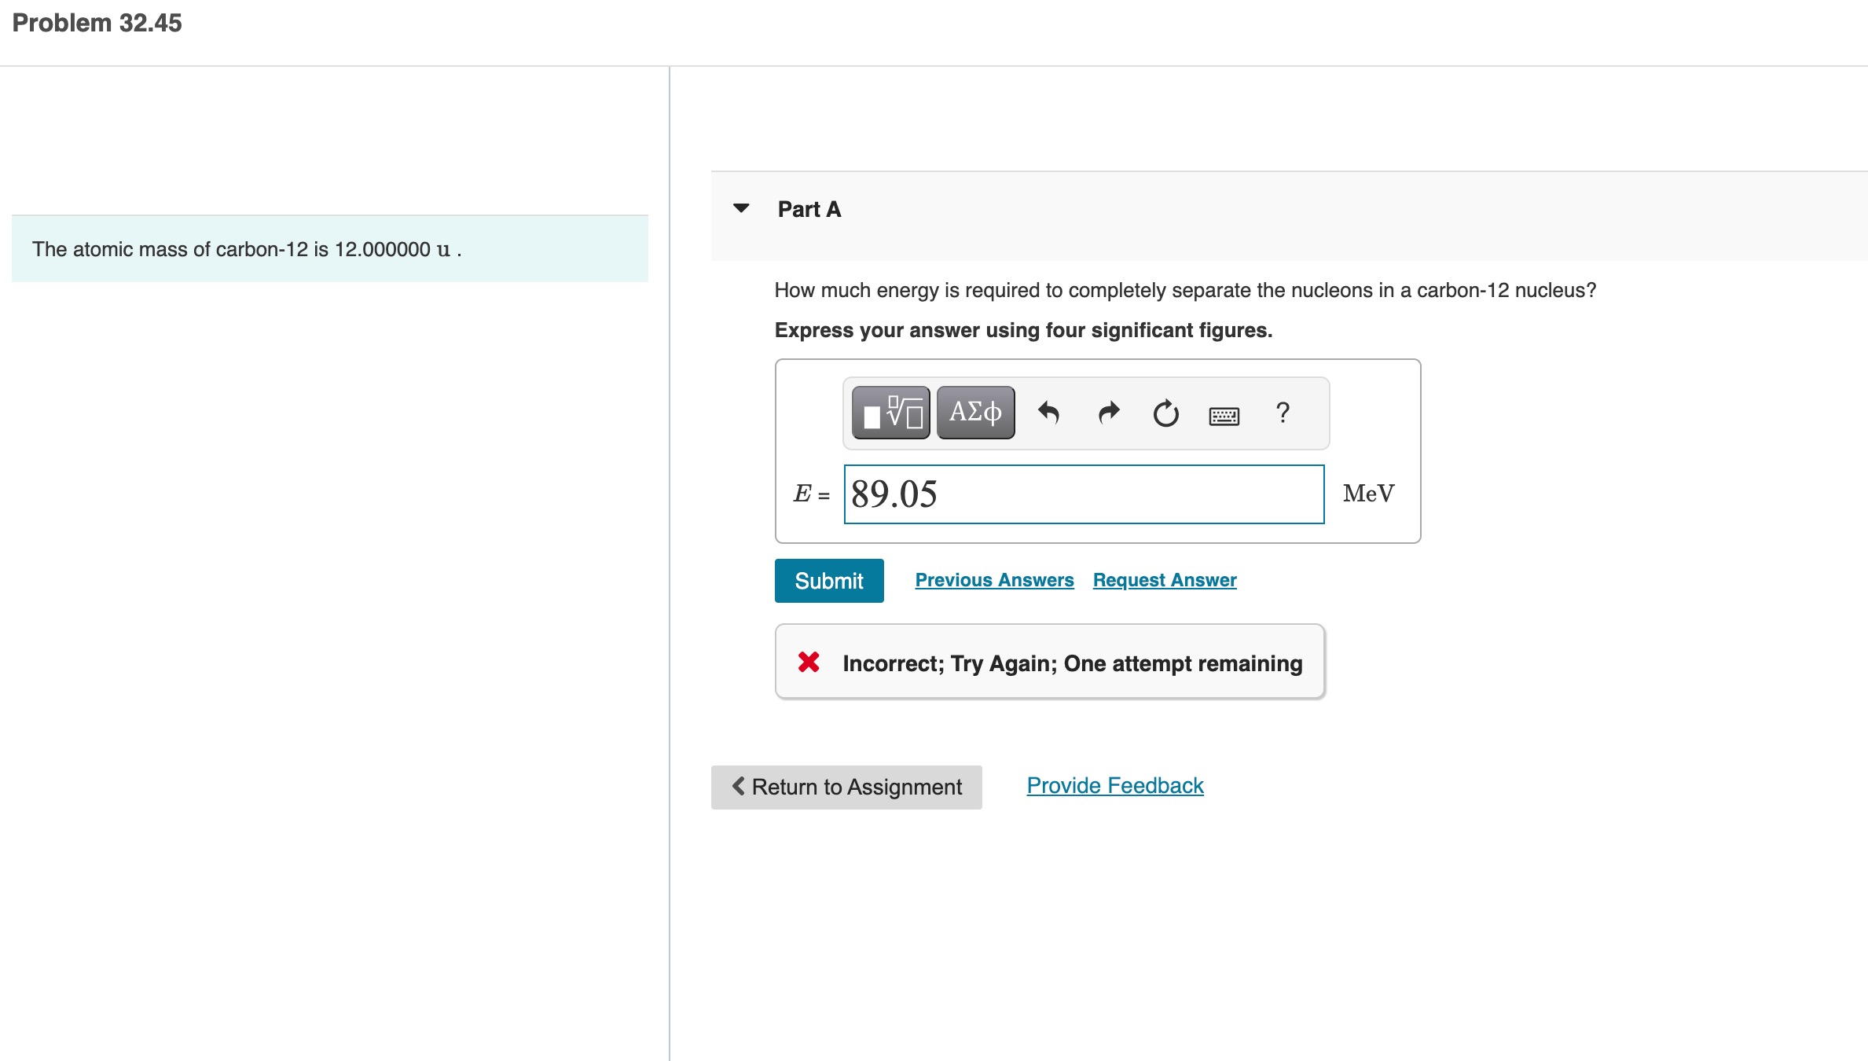Open the Greek symbols palette

975,413
